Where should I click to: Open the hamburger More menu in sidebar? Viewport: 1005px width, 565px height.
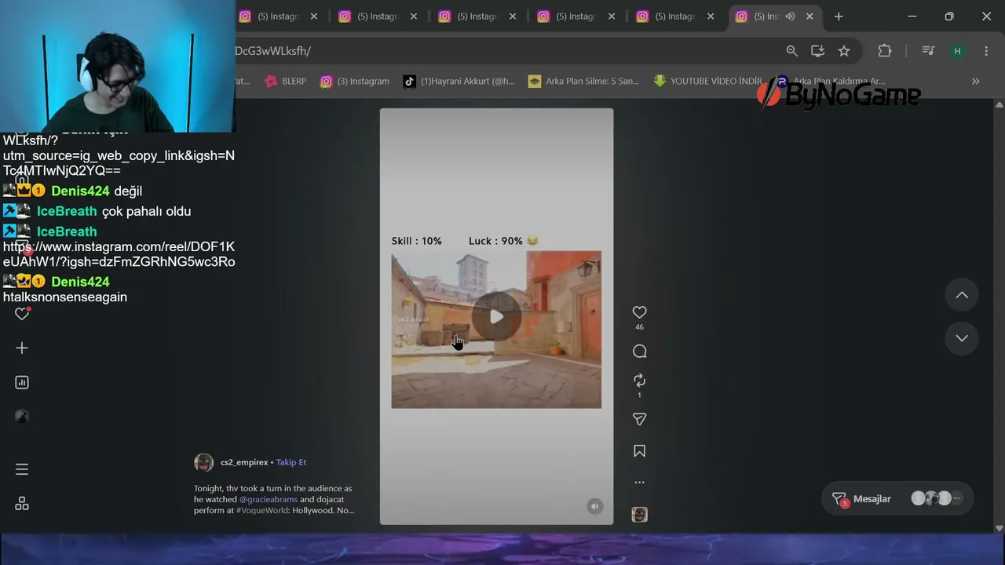click(x=22, y=469)
